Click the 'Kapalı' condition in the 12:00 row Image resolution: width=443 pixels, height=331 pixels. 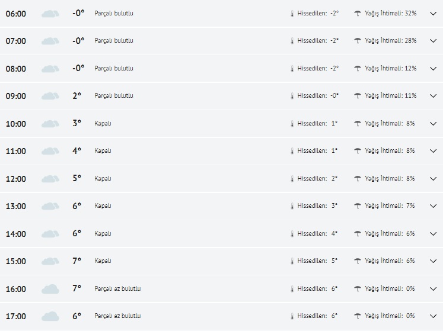coord(103,178)
